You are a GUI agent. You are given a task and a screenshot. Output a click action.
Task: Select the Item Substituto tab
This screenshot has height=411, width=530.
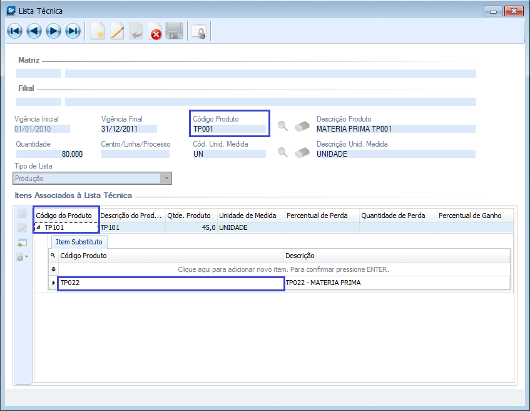[x=79, y=242]
